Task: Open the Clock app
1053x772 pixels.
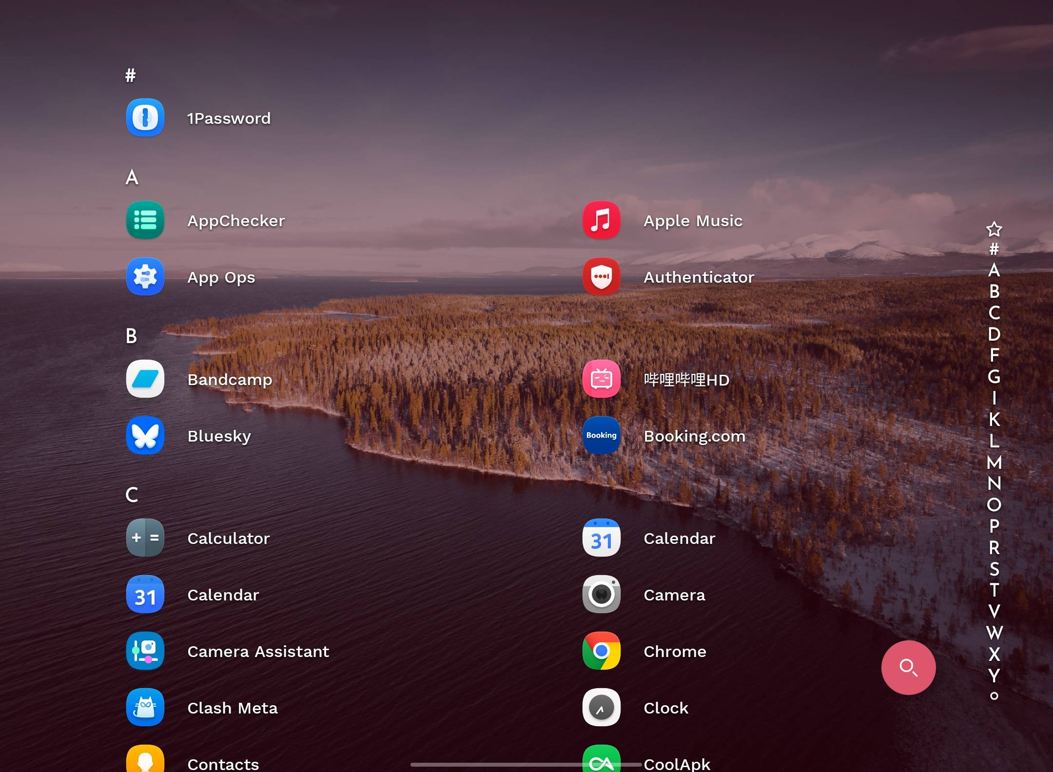Action: [601, 708]
